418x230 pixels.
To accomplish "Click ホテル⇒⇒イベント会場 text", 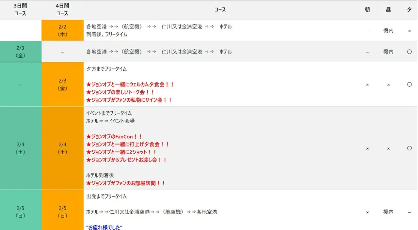I will (x=110, y=121).
